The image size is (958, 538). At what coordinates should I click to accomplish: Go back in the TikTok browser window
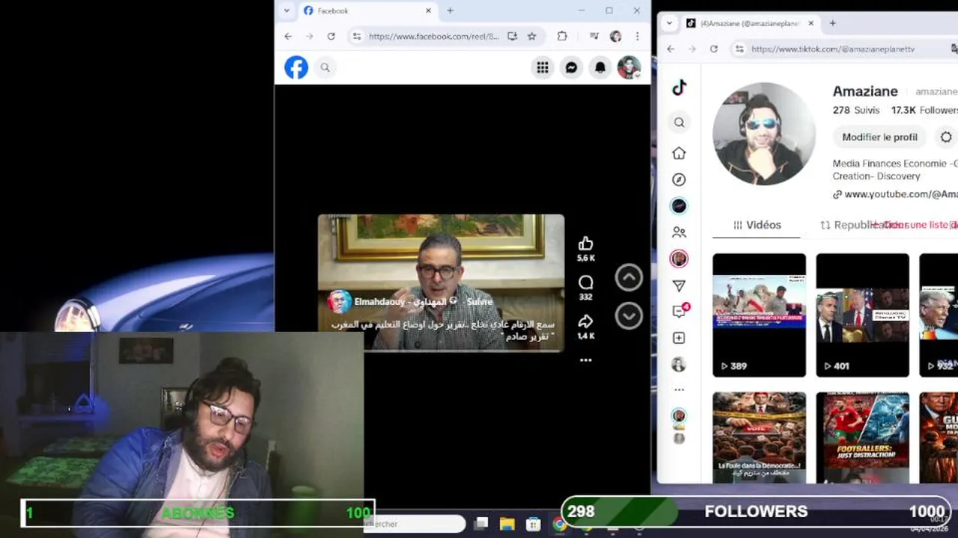[x=671, y=49]
